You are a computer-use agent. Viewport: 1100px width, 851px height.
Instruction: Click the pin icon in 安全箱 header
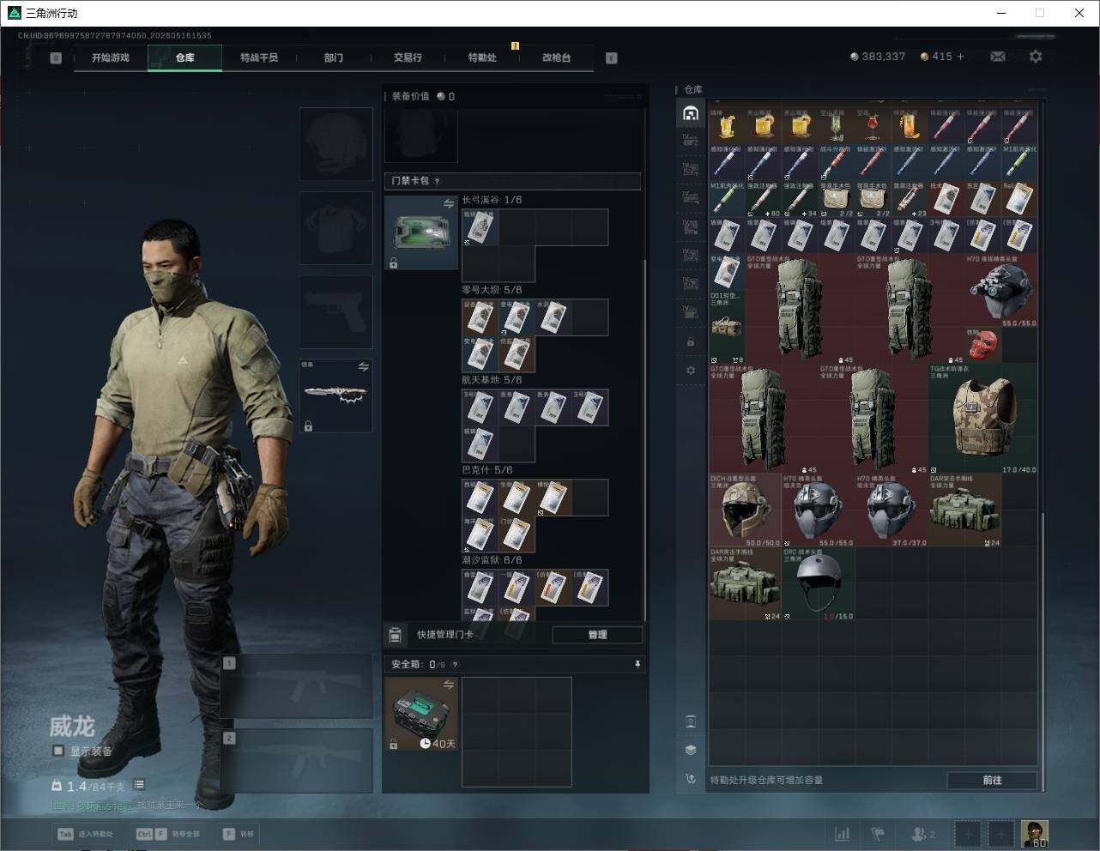(637, 664)
